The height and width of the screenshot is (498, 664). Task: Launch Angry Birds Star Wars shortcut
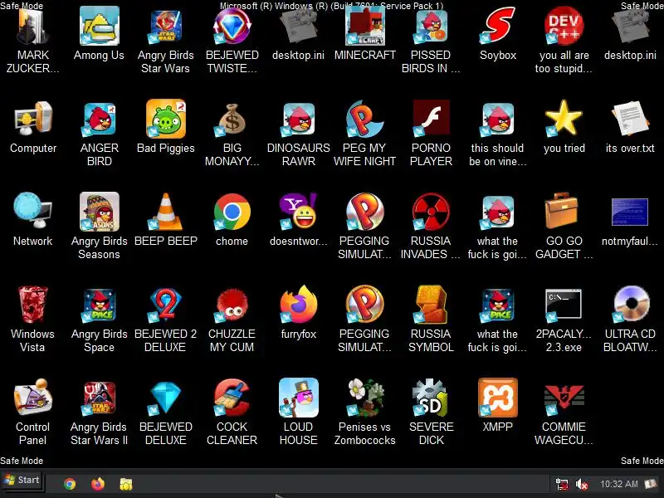click(165, 27)
